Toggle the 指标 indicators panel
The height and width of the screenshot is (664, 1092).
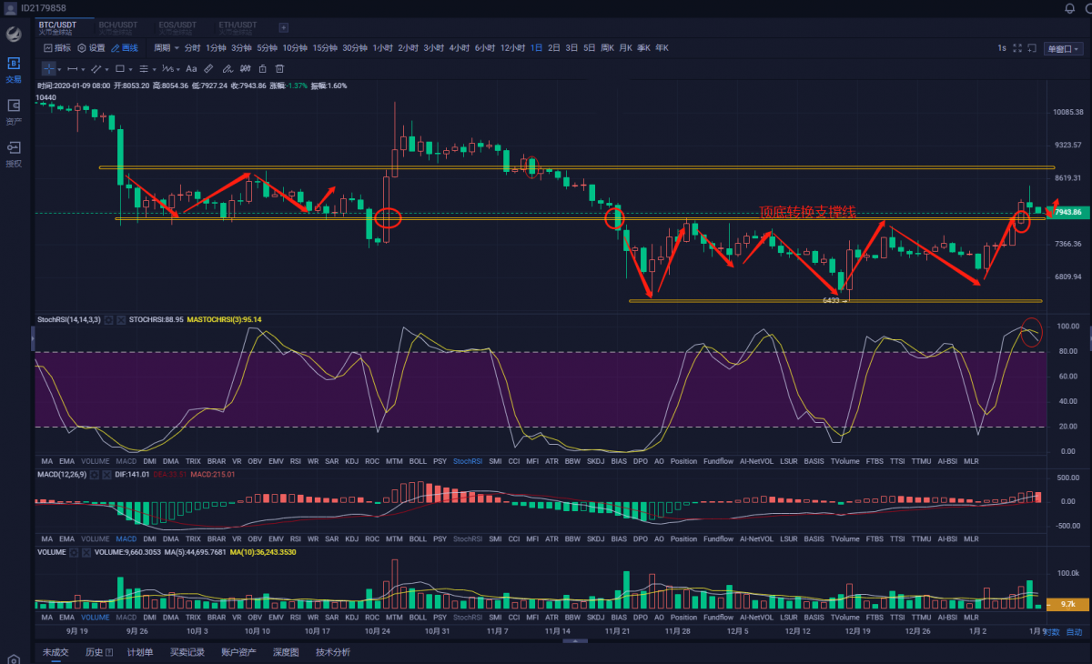point(56,48)
